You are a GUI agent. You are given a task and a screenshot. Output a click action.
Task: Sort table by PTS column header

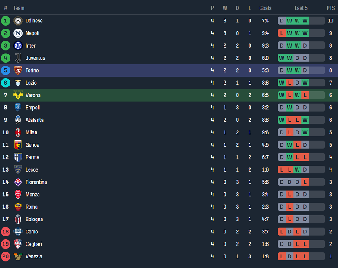[331, 8]
